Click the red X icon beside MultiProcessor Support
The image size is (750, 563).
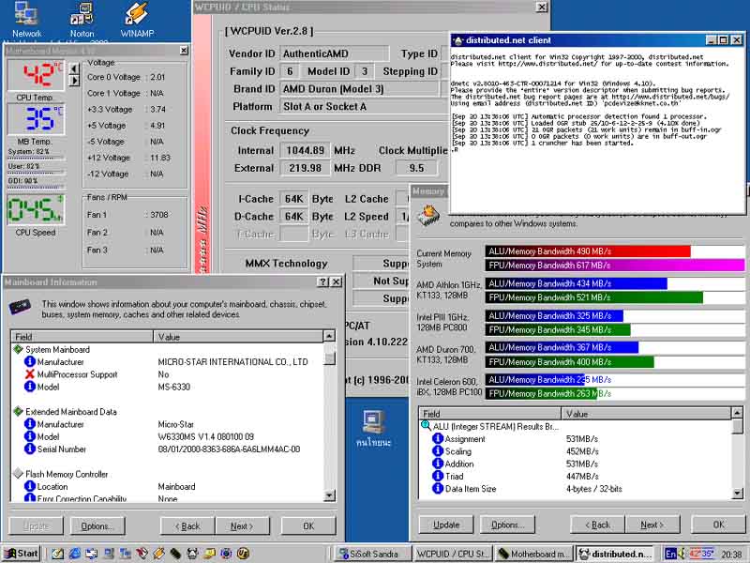point(30,373)
